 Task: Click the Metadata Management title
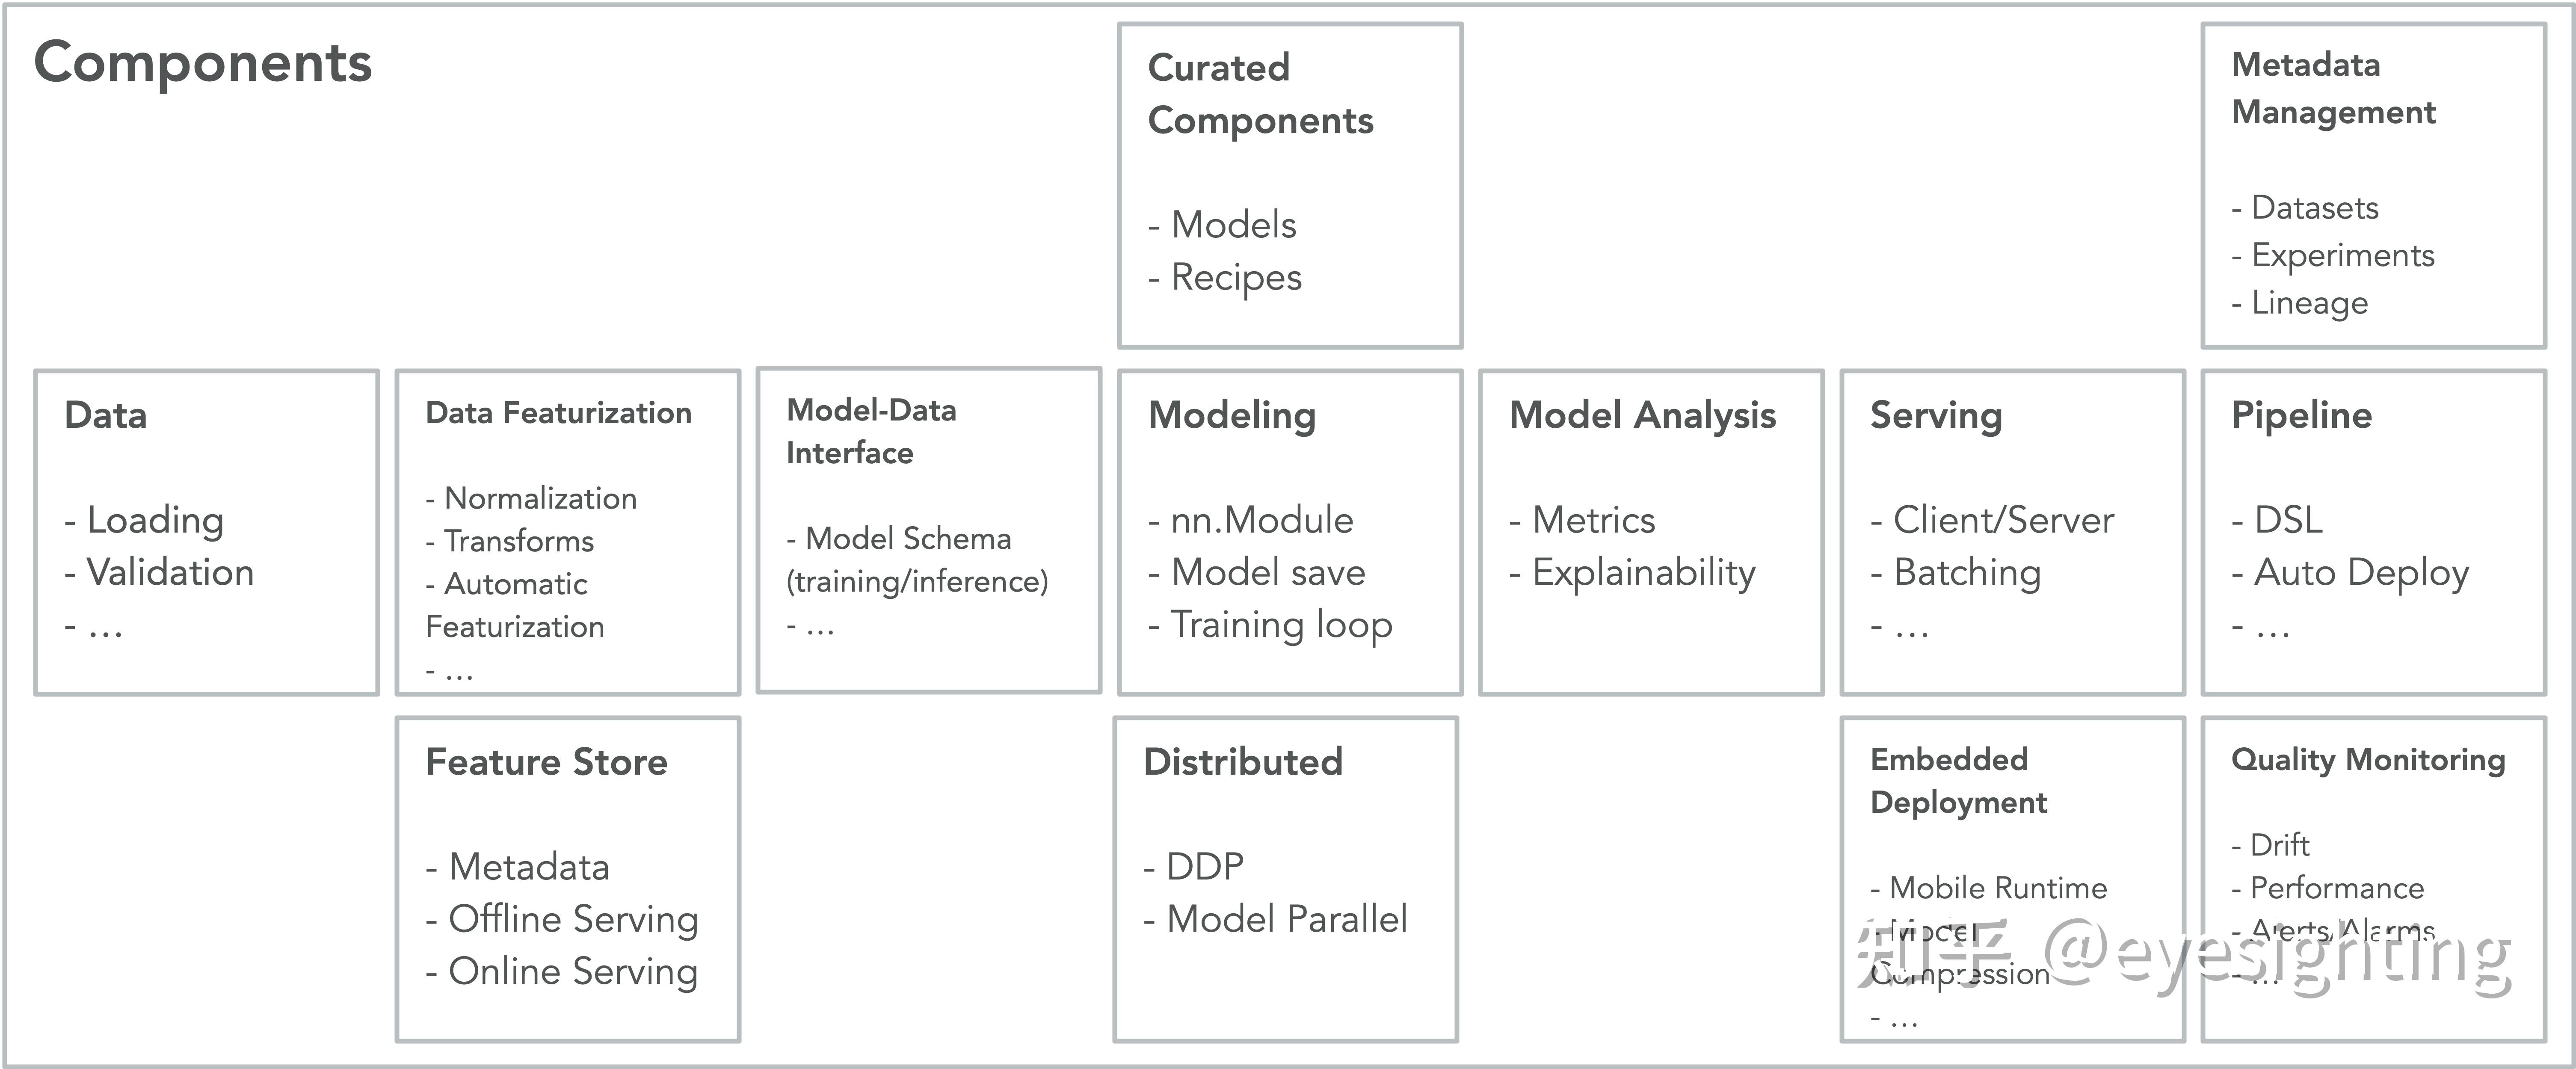pos(2333,89)
